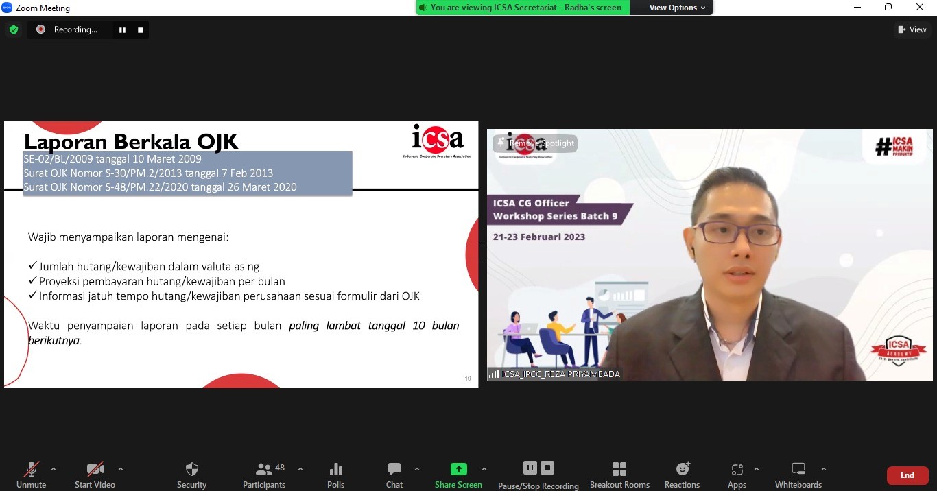937x491 pixels.
Task: Click the red End meeting button
Action: click(x=907, y=475)
